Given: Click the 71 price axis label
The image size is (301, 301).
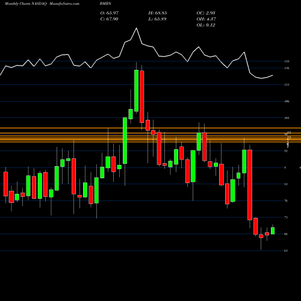Looking at the screenshot, I should (286, 217).
